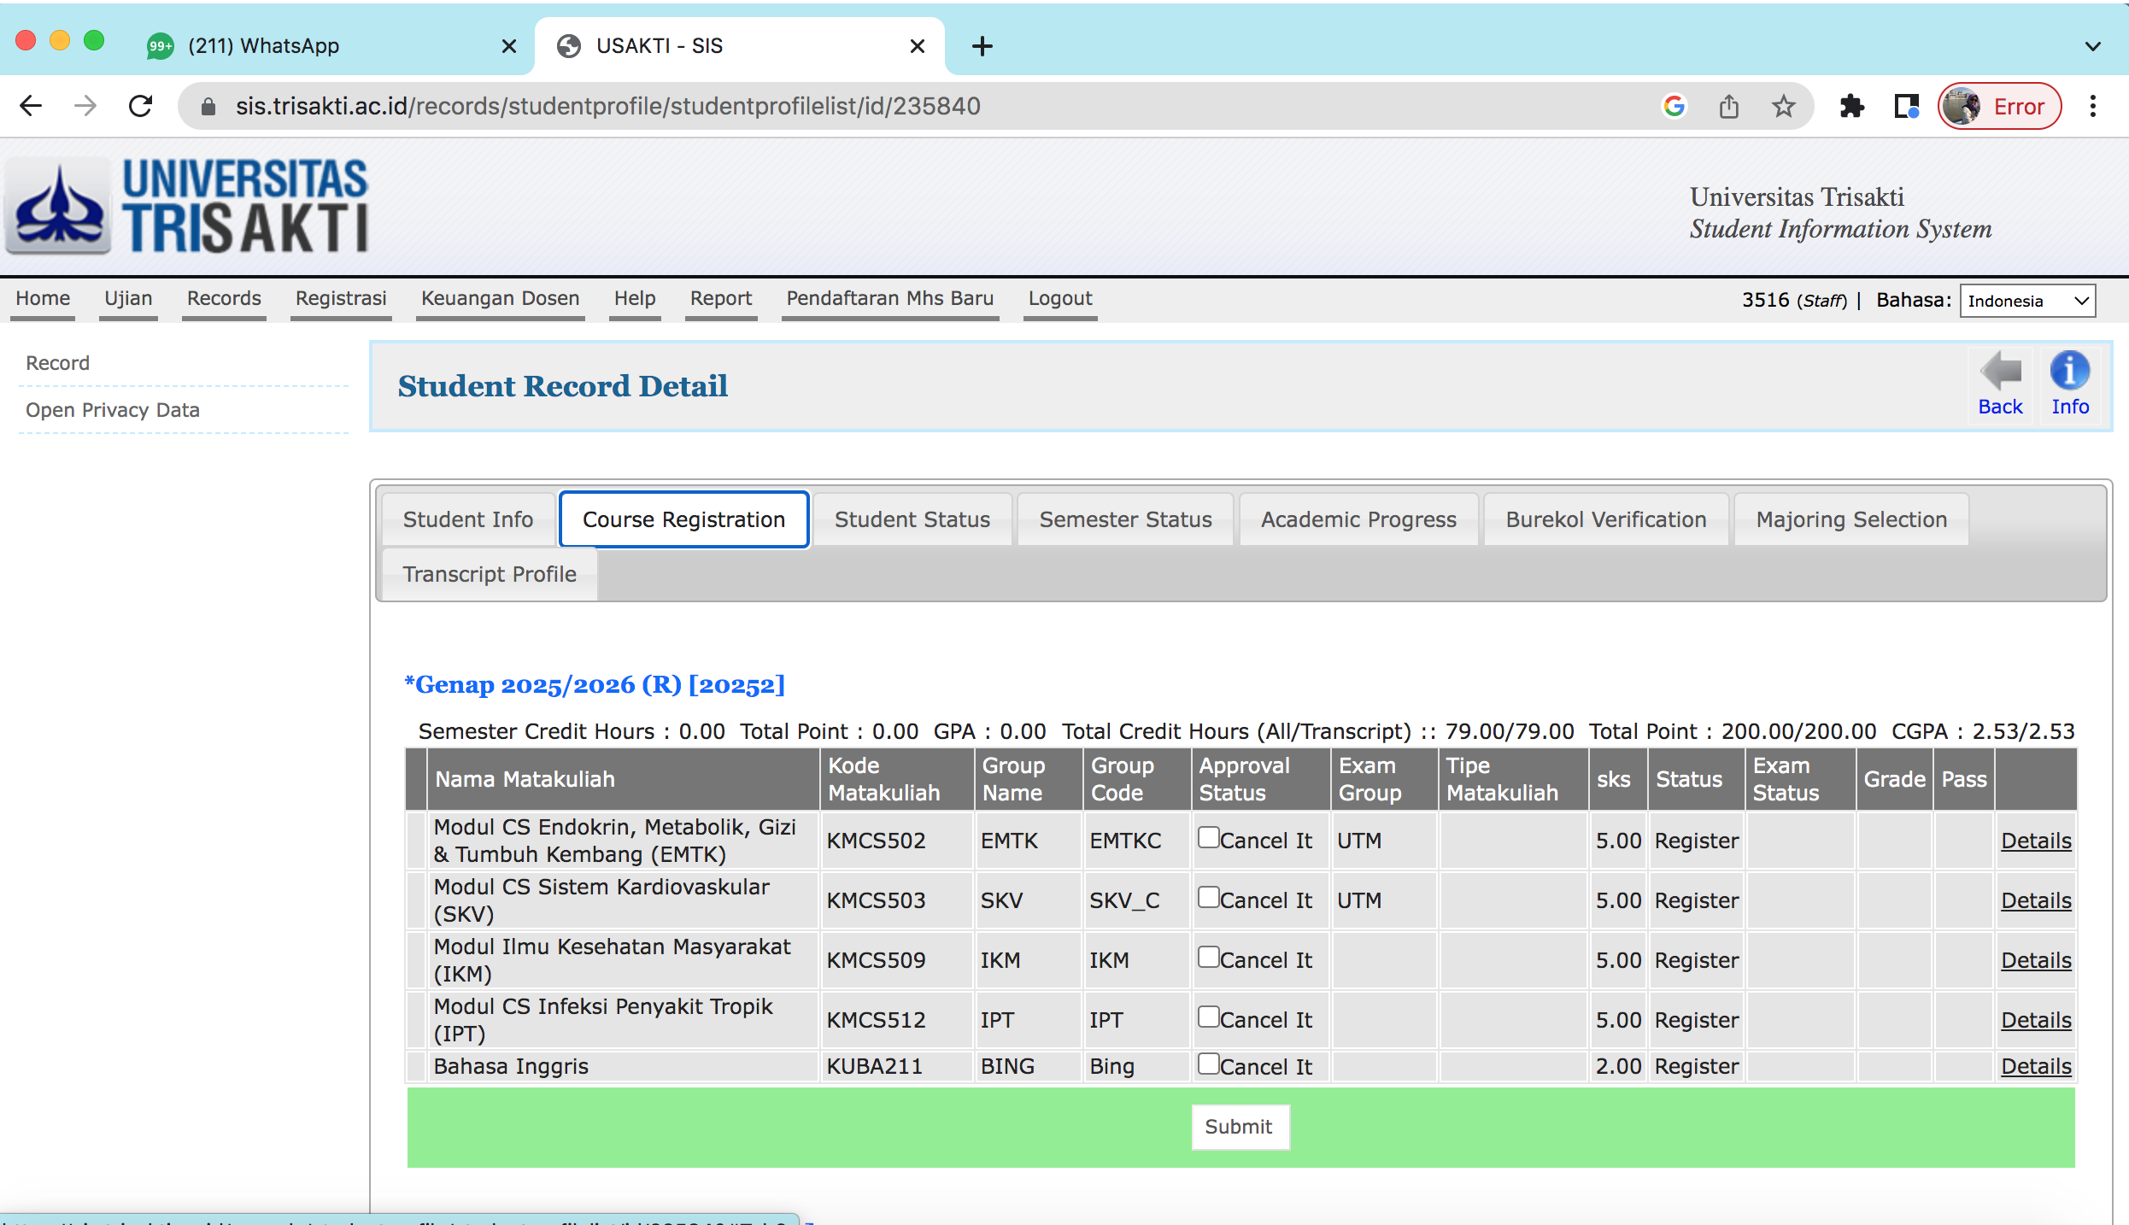Open the Registrasi menu
The width and height of the screenshot is (2129, 1225).
341,298
